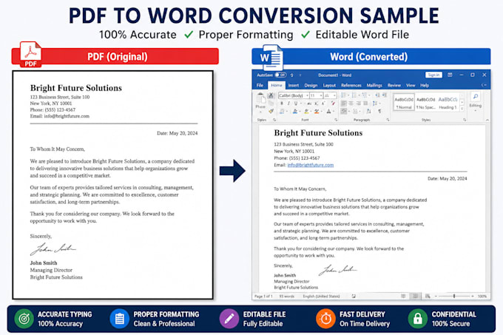
Task: Click the Bullets list icon
Action: pos(343,95)
